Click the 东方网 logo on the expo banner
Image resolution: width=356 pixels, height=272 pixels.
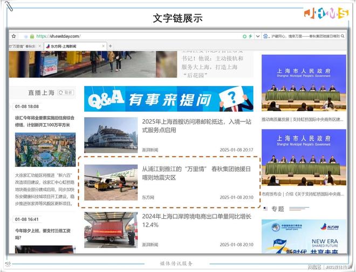coord(330,227)
